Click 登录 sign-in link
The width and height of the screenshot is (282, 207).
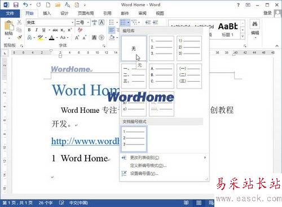coord(267,13)
